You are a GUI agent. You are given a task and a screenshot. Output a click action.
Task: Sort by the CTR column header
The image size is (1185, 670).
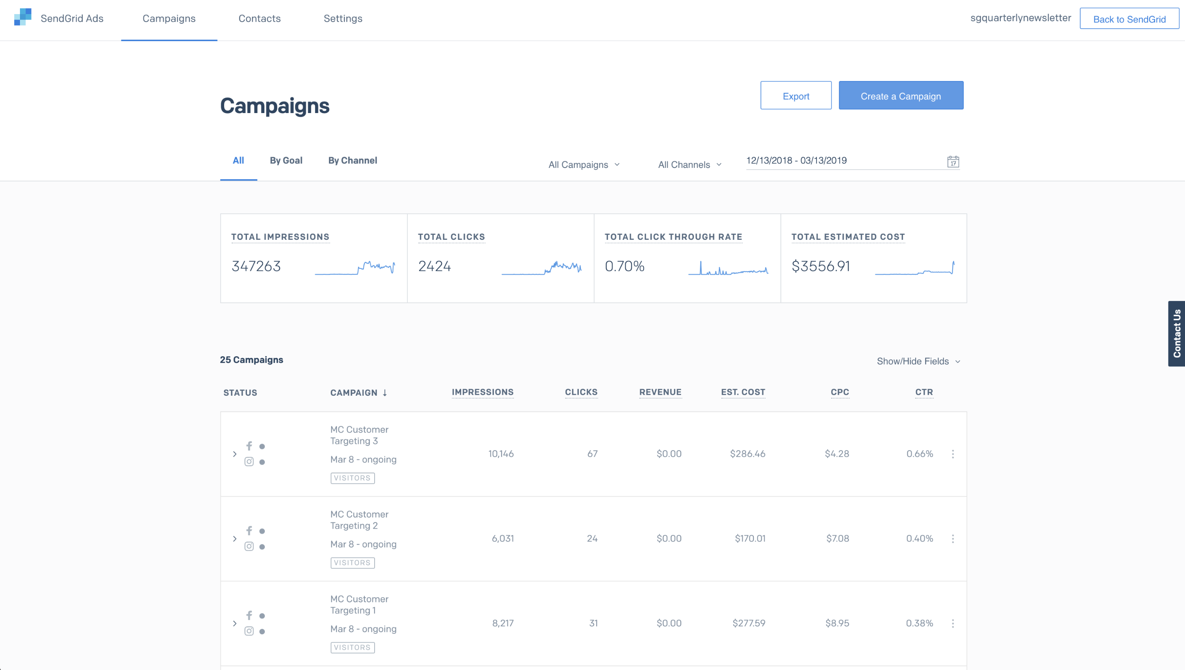click(923, 392)
